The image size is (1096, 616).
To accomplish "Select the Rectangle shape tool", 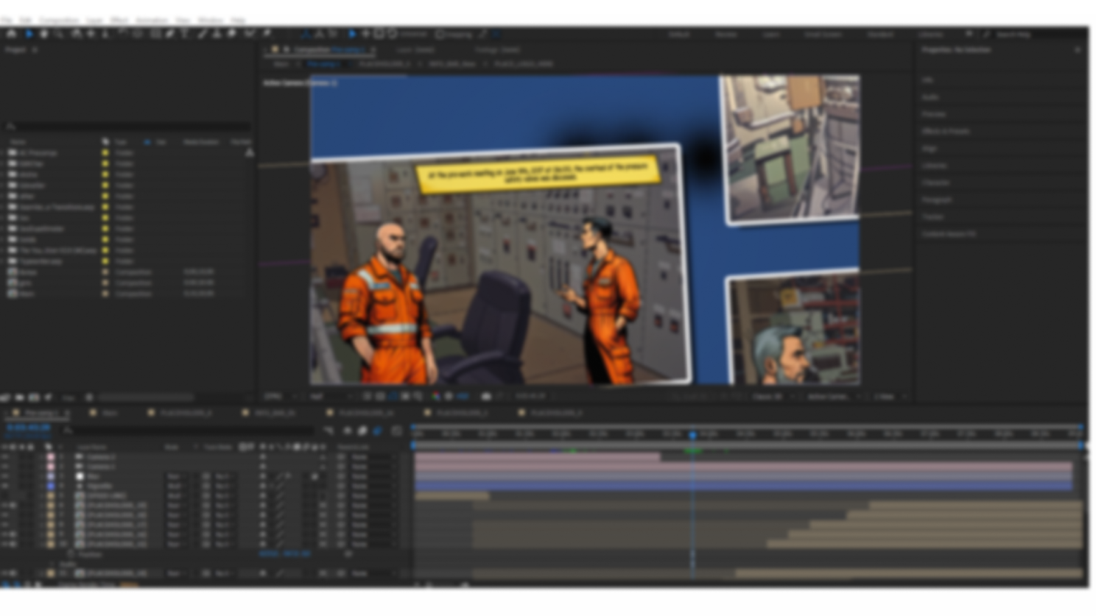I will click(x=155, y=34).
